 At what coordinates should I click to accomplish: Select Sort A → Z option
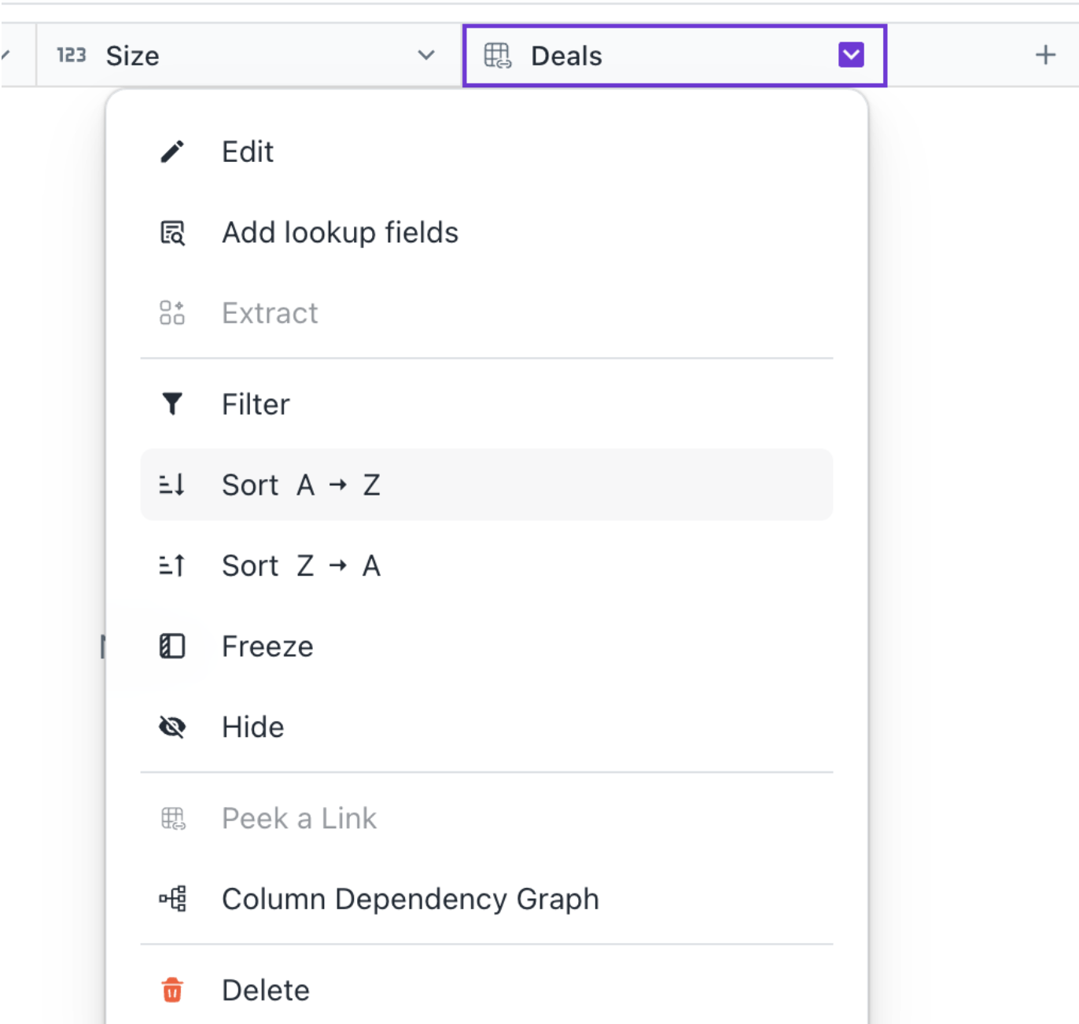tap(486, 484)
